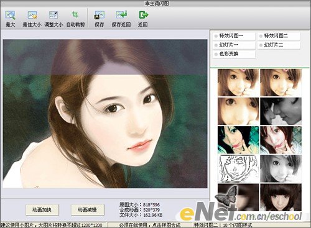Choose the warm close-up face sample thumbnail

click(238, 111)
